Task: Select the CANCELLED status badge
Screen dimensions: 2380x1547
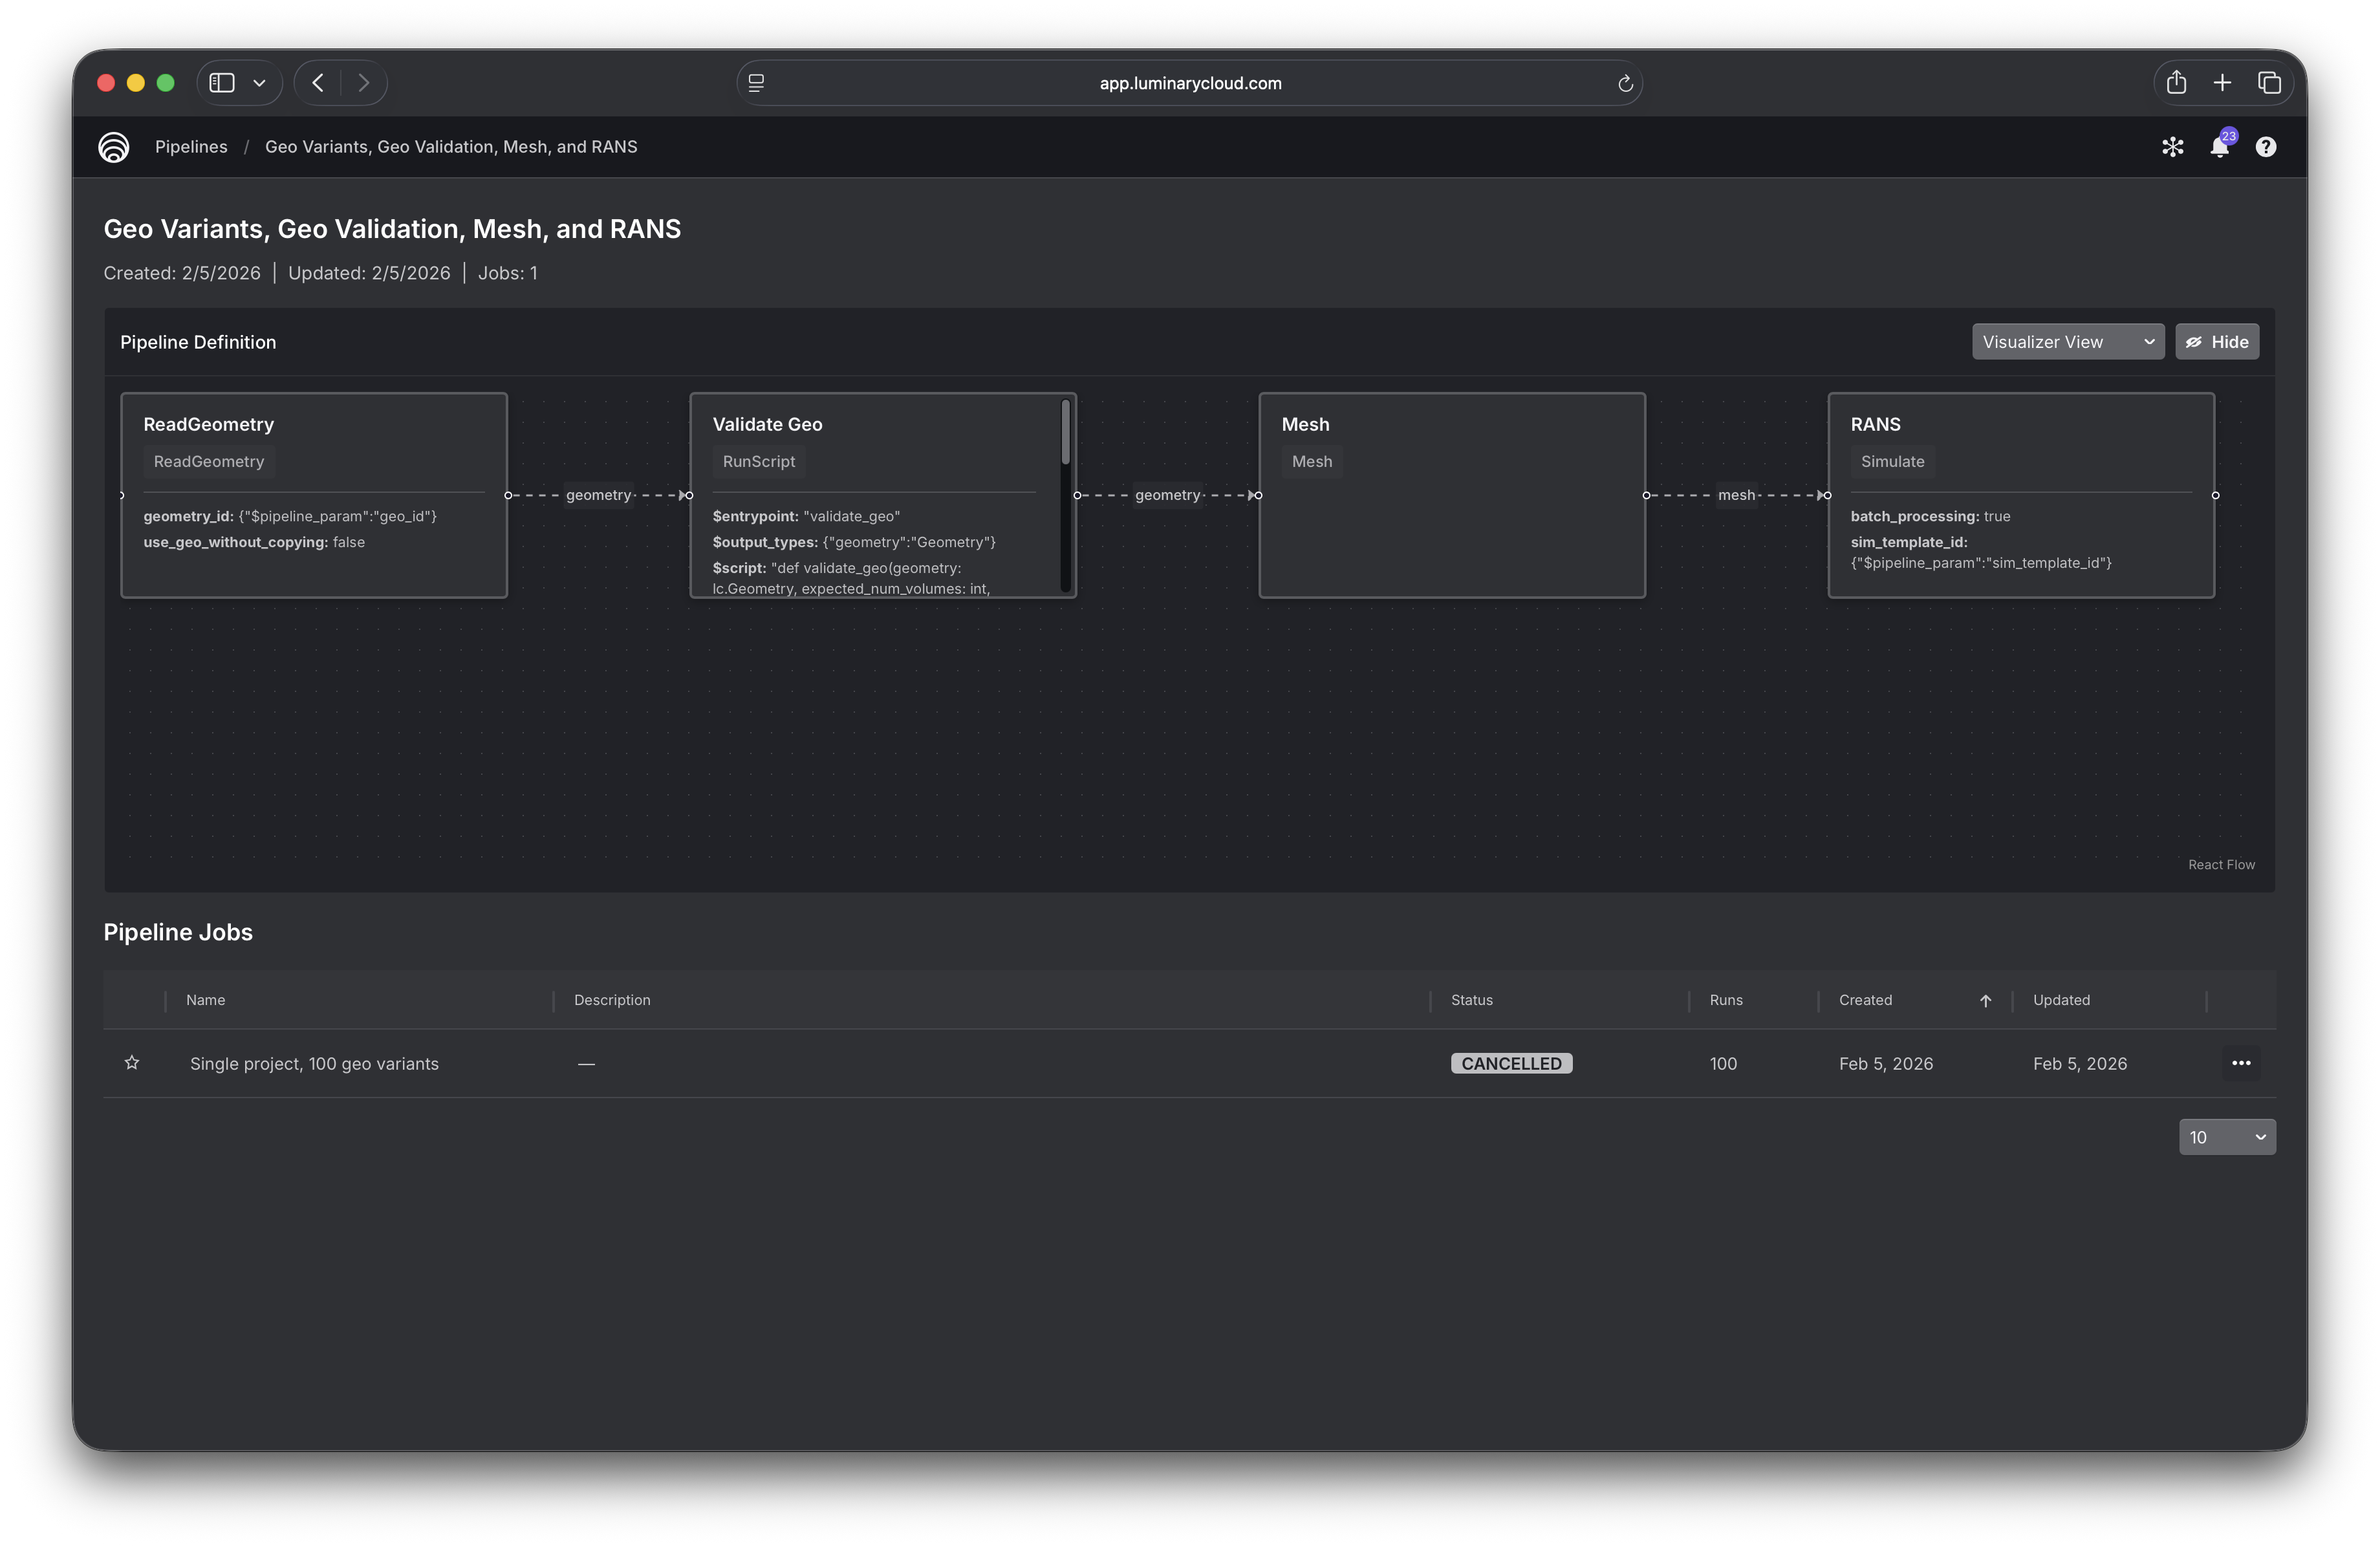Action: [x=1511, y=1063]
